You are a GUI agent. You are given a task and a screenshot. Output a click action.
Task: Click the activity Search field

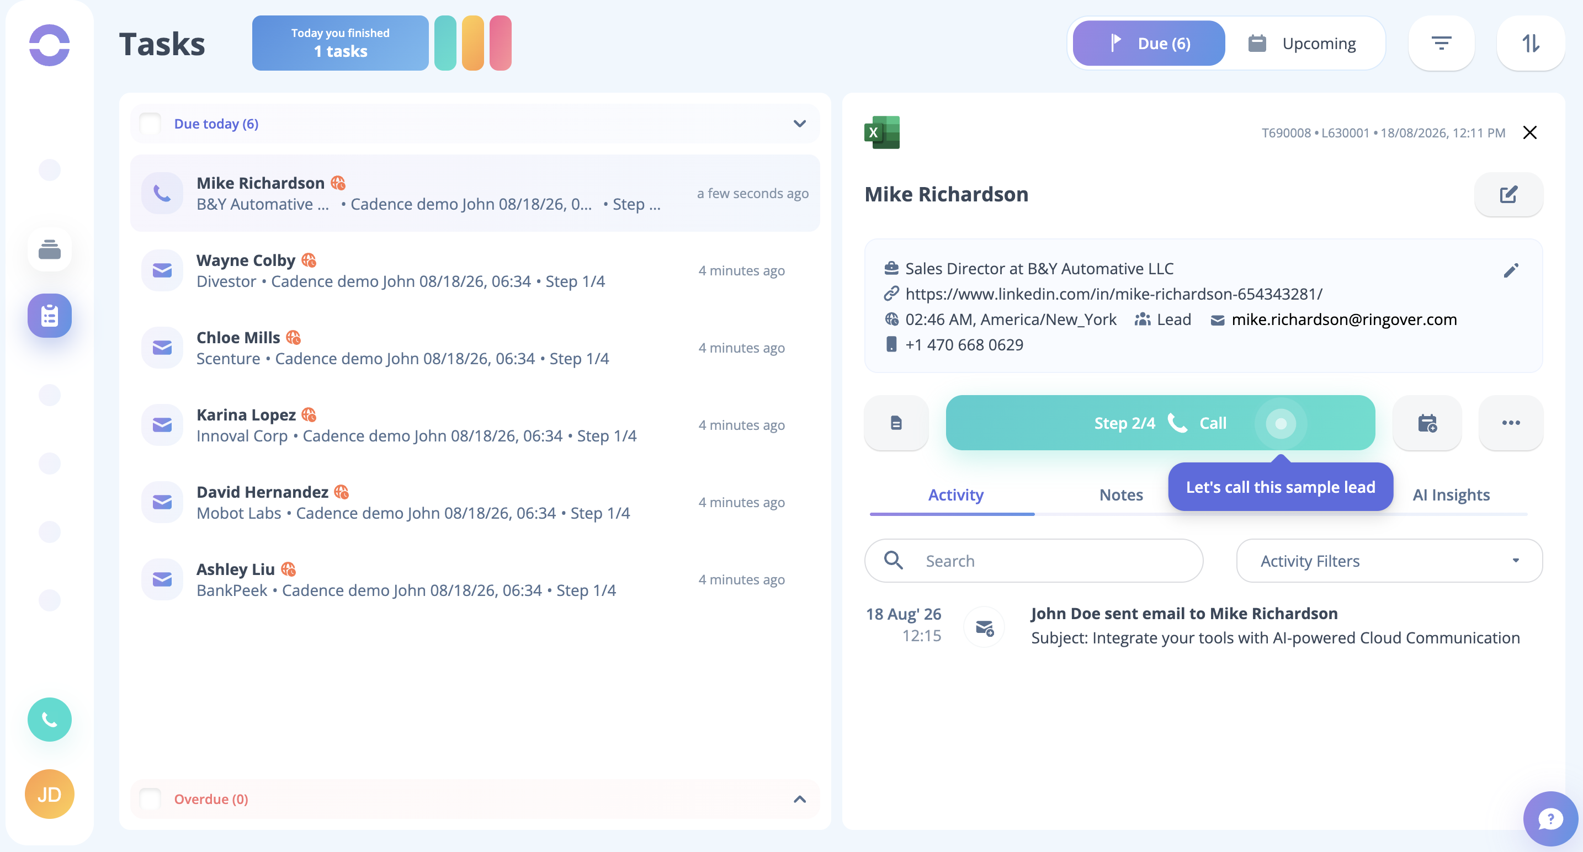(1034, 561)
